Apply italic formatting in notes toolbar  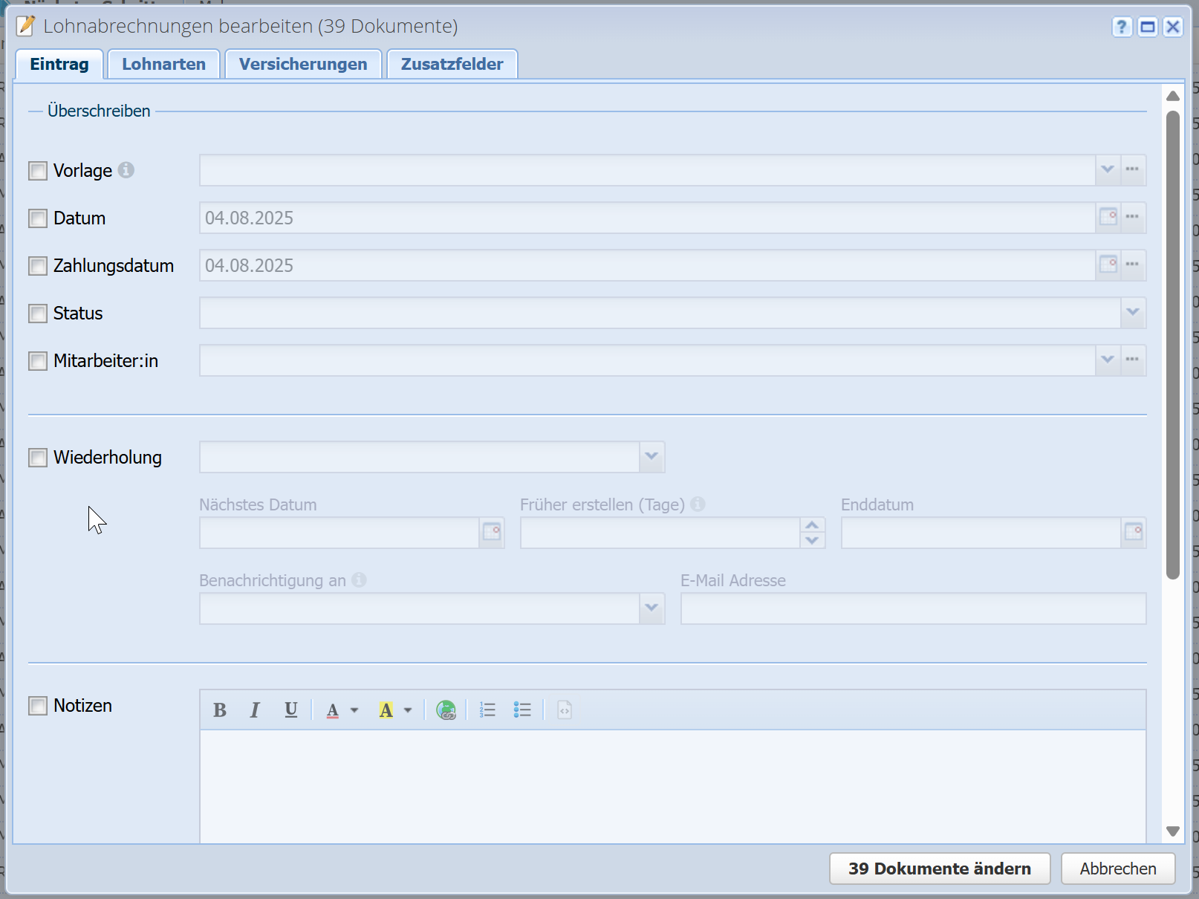[x=255, y=710]
